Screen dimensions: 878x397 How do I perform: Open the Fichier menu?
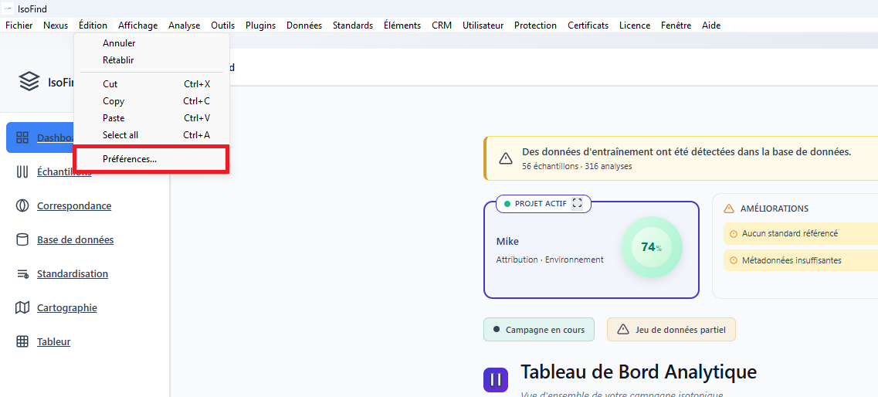tap(19, 25)
